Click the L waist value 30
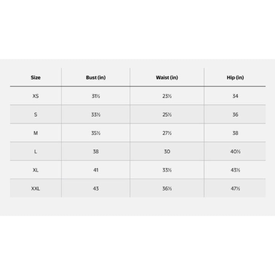Screen dimensions: 275x275 [x=167, y=152]
